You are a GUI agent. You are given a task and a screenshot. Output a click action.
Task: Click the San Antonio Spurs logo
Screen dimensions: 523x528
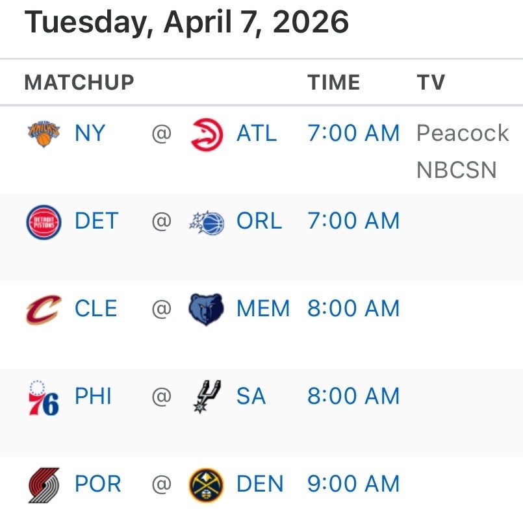coord(207,397)
